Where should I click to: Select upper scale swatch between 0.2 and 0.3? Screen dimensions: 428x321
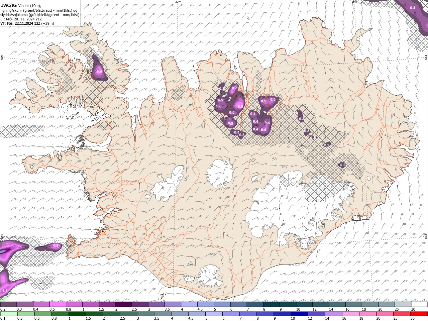8,304
